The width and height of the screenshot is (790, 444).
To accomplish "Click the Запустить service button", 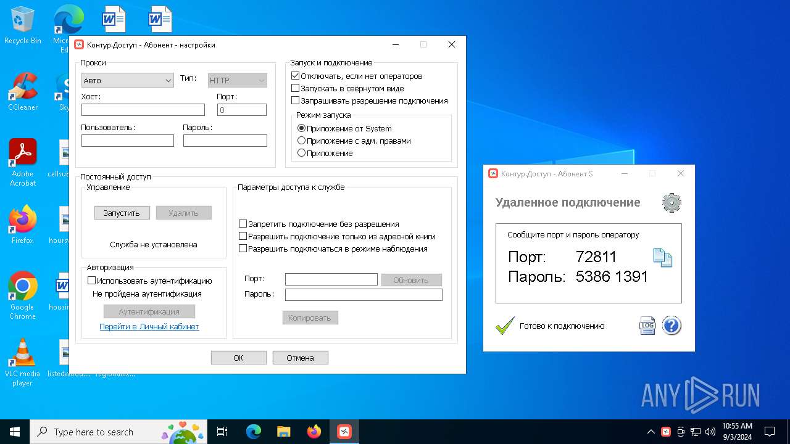I will point(122,213).
